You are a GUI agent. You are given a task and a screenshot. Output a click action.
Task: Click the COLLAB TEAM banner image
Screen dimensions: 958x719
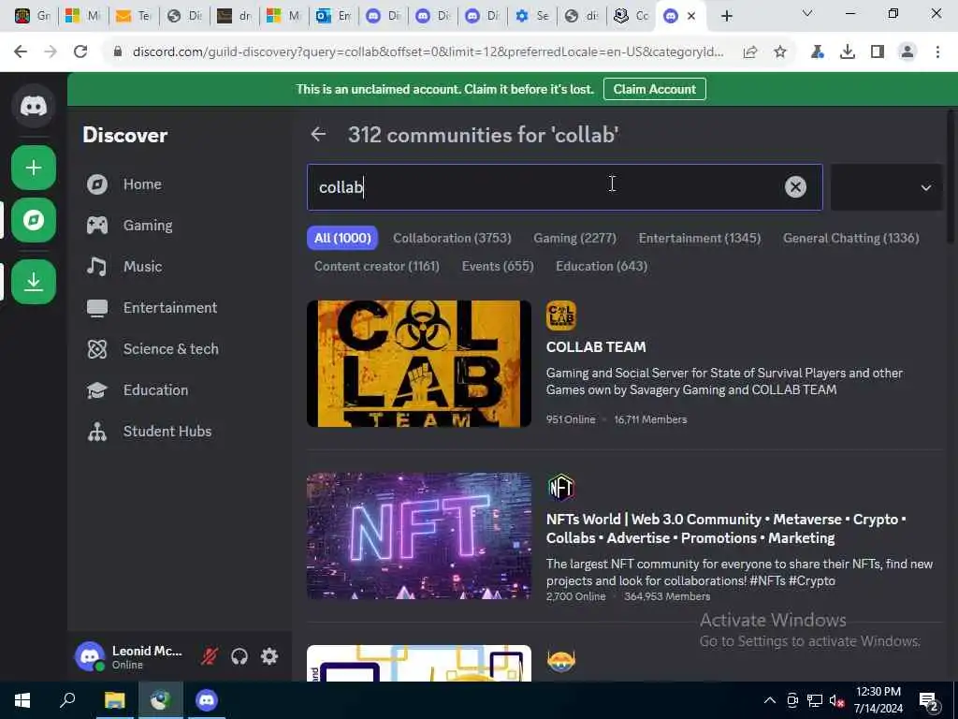(419, 364)
